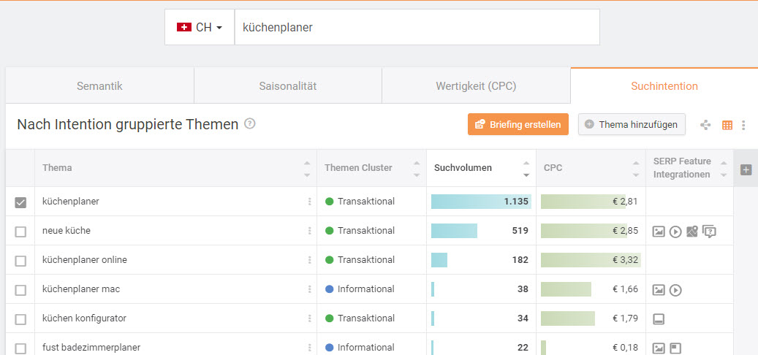Viewport: 758px width, 355px height.
Task: Click the image SERP icon in fust badezimmerplaner row
Action: coord(659,348)
